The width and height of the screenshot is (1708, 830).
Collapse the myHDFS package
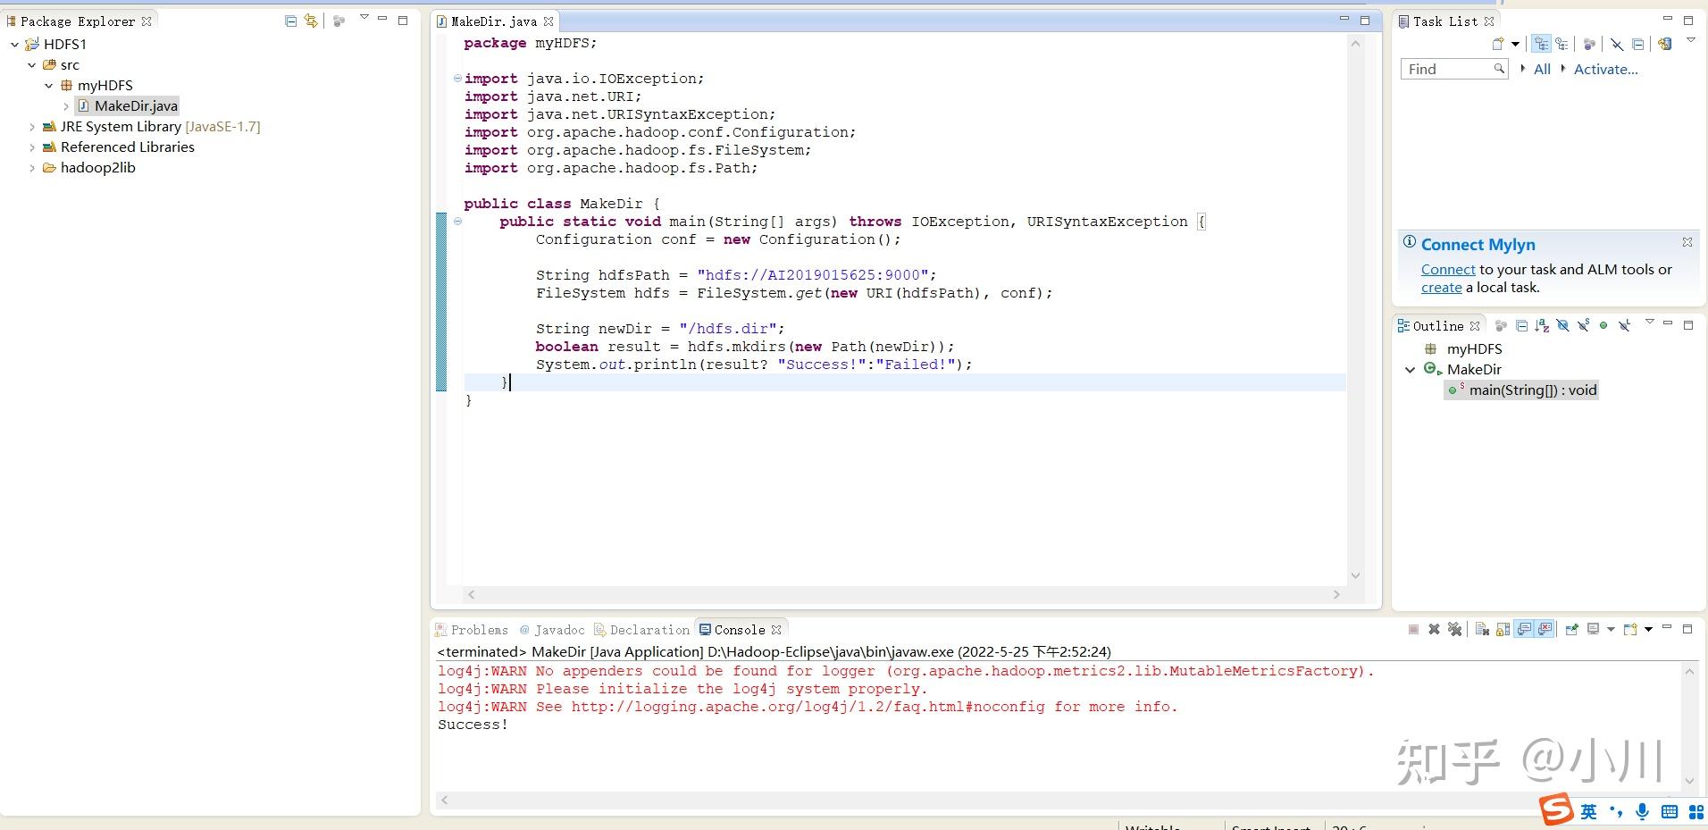click(49, 85)
